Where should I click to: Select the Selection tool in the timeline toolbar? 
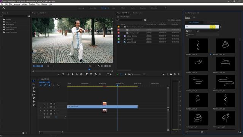[34, 81]
